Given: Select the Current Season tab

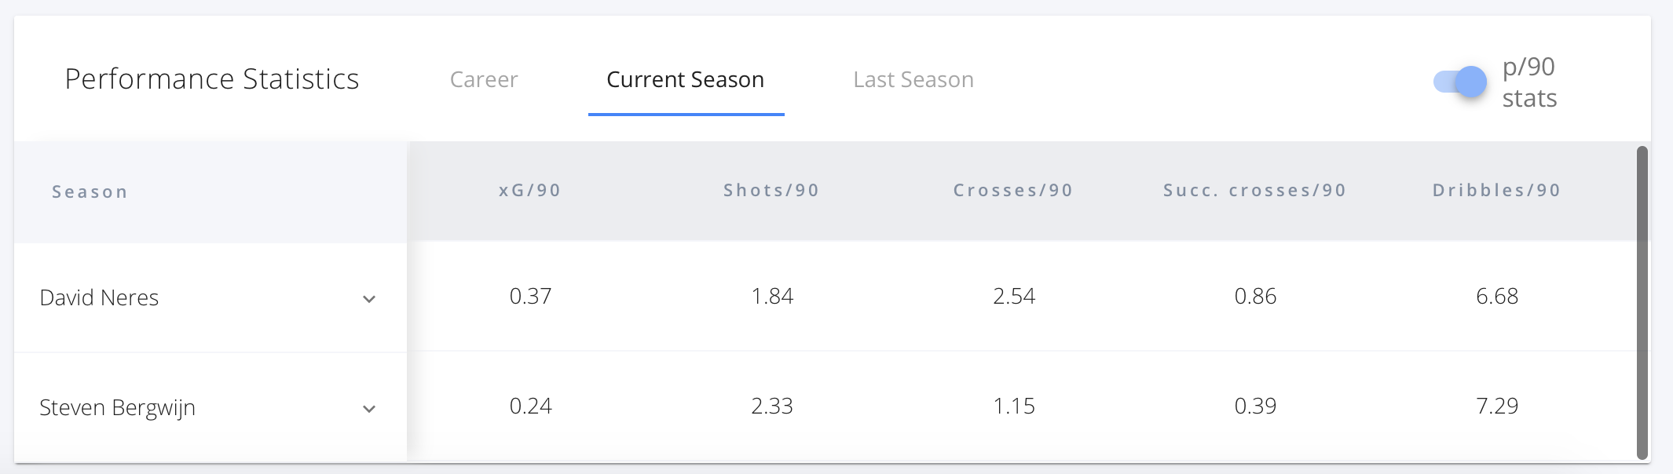Looking at the screenshot, I should pos(686,80).
